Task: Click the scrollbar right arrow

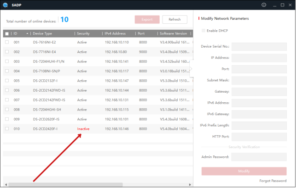Action: 190,185
